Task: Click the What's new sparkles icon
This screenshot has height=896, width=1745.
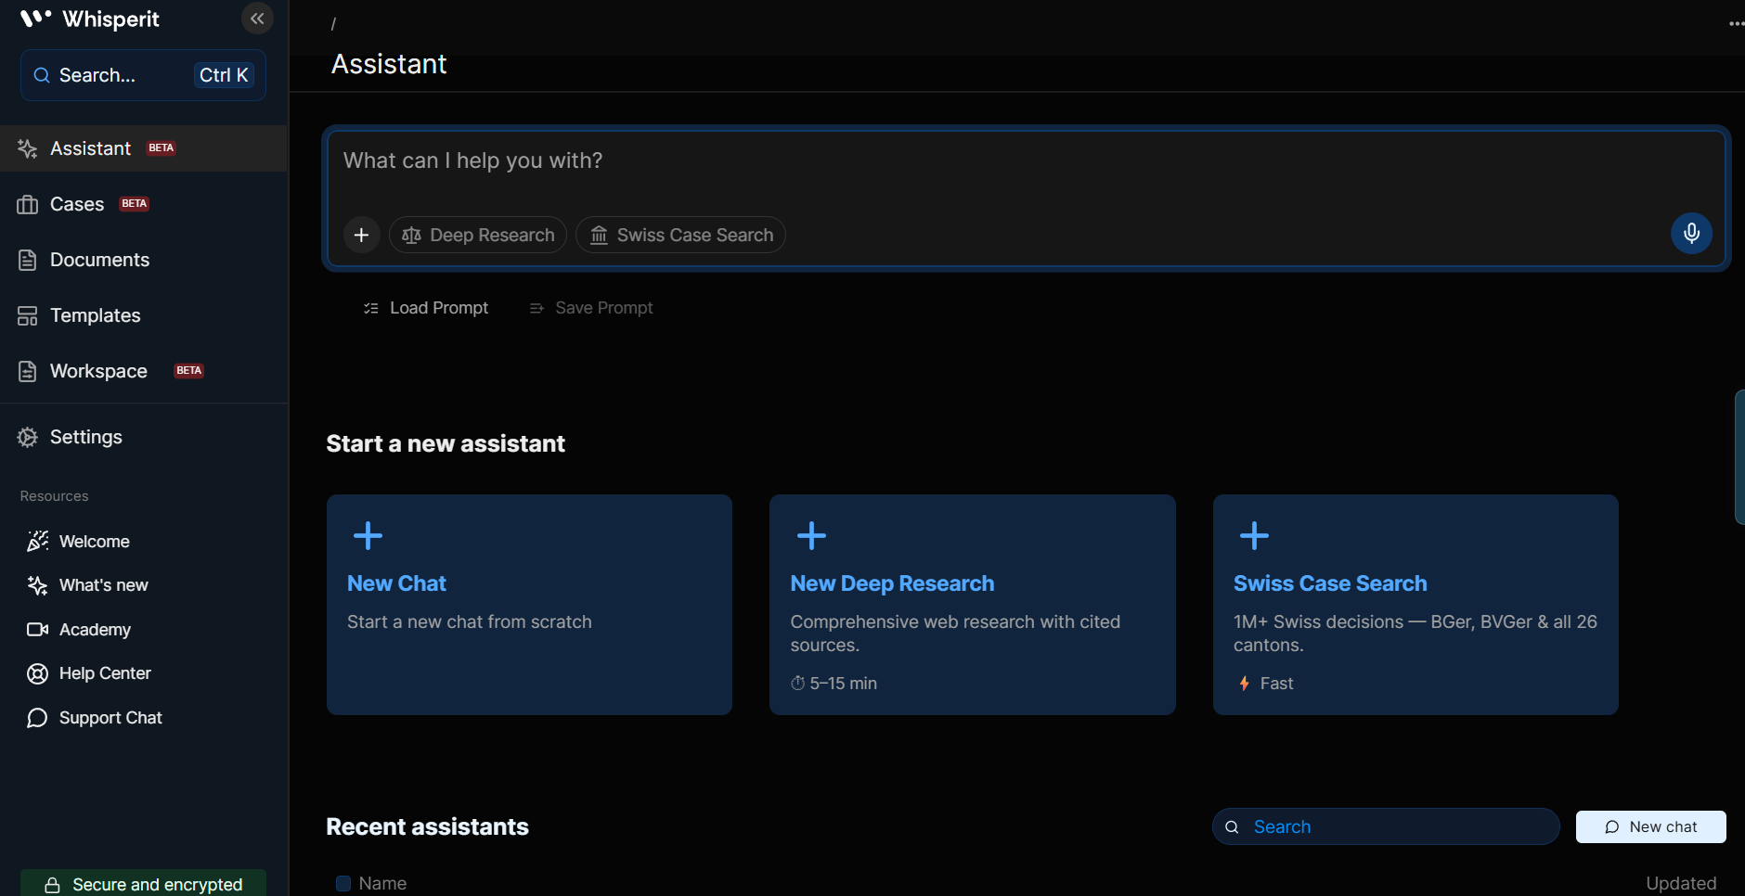Action: (x=37, y=585)
